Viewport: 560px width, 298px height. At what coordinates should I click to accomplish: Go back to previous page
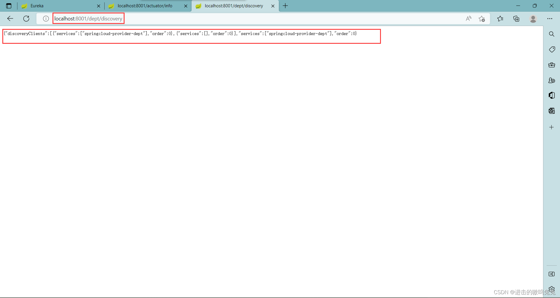tap(10, 19)
